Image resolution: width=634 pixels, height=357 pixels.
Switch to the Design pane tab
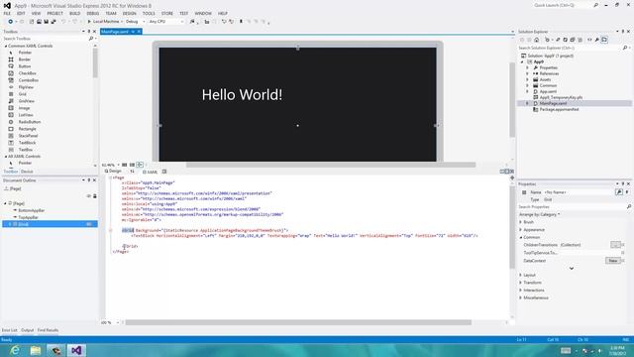[x=113, y=172]
